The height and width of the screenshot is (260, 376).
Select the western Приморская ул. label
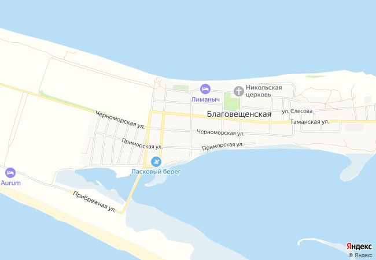(142, 144)
